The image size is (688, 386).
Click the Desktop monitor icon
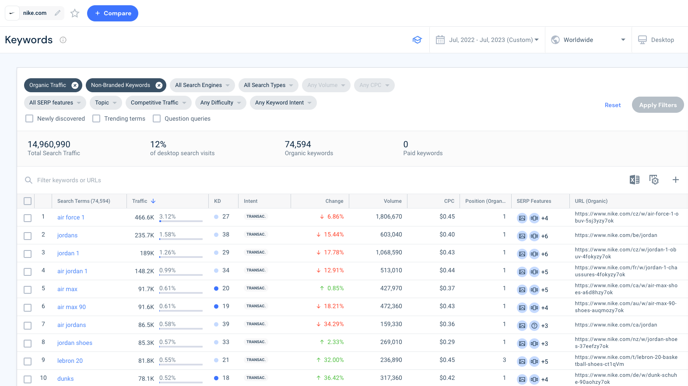pos(642,40)
